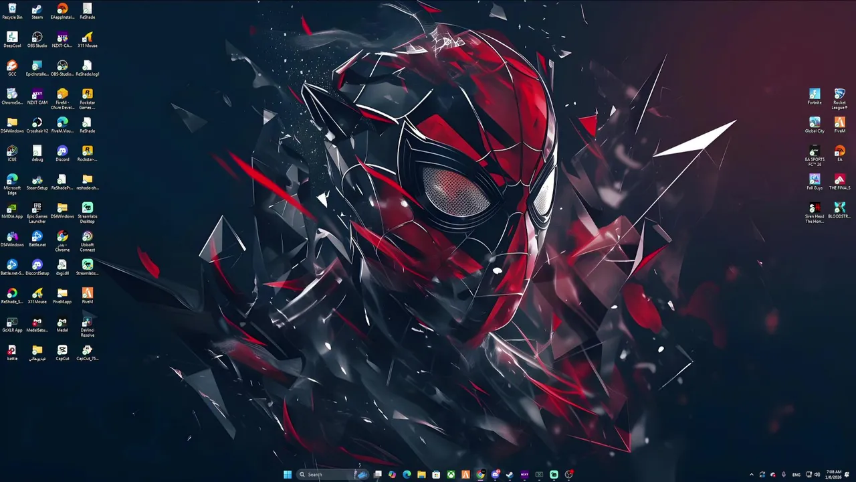856x482 pixels.
Task: Select the Microsoft Edge desktop shortcut
Action: click(x=12, y=184)
